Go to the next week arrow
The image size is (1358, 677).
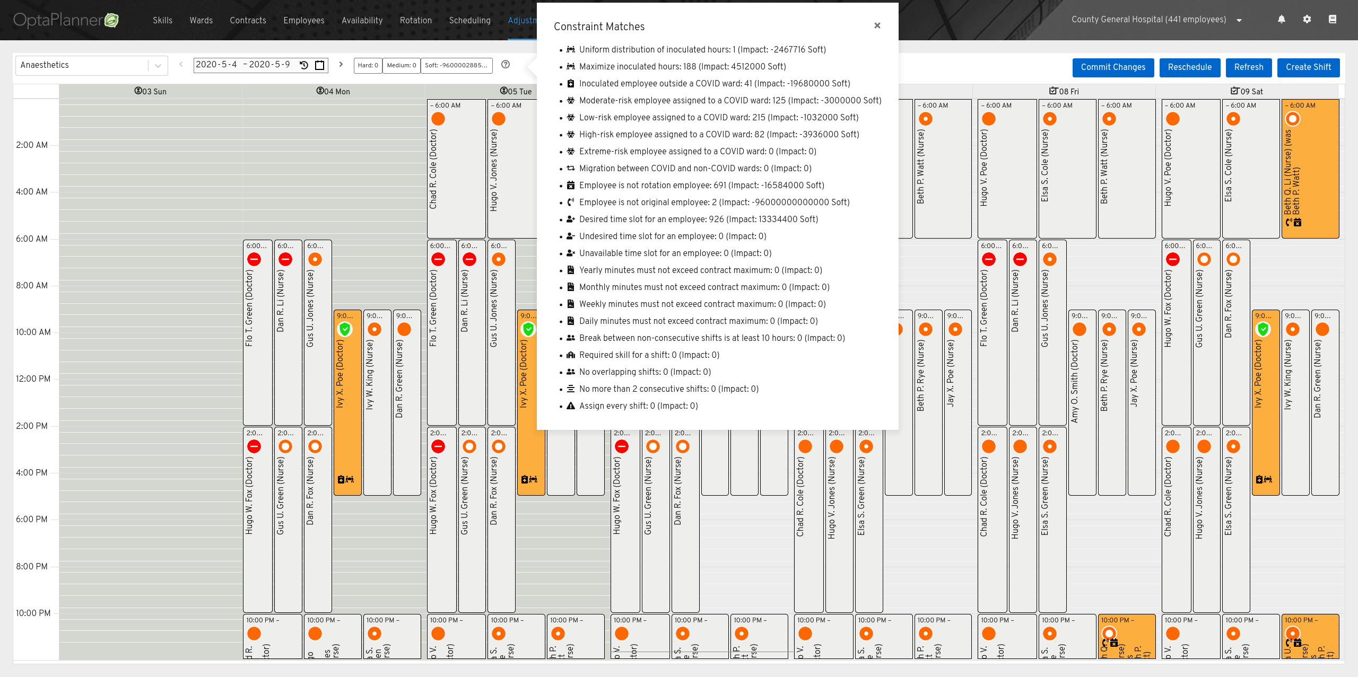(341, 65)
